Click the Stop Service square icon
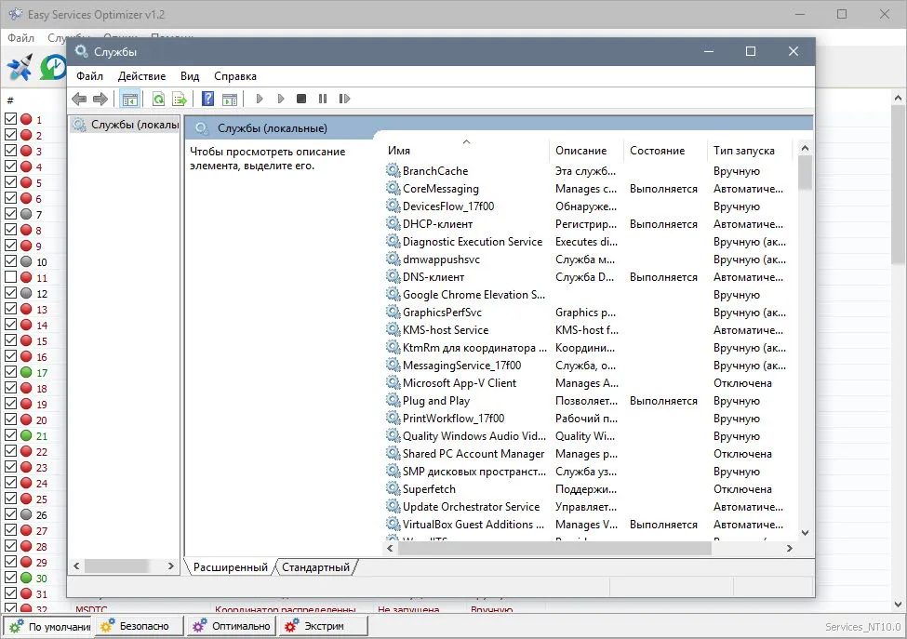The height and width of the screenshot is (639, 907). 301,99
